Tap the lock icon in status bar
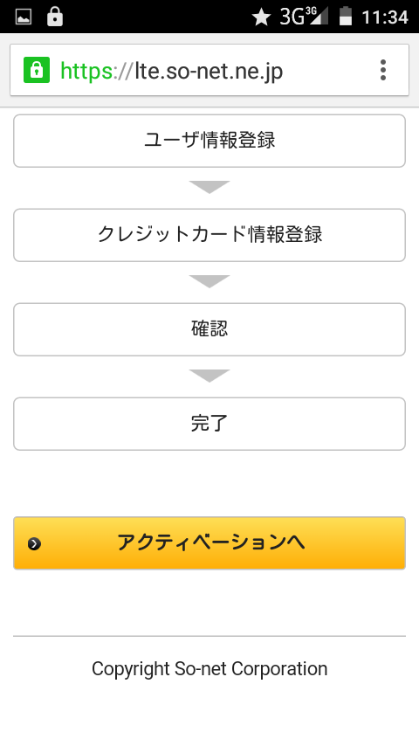 click(55, 17)
